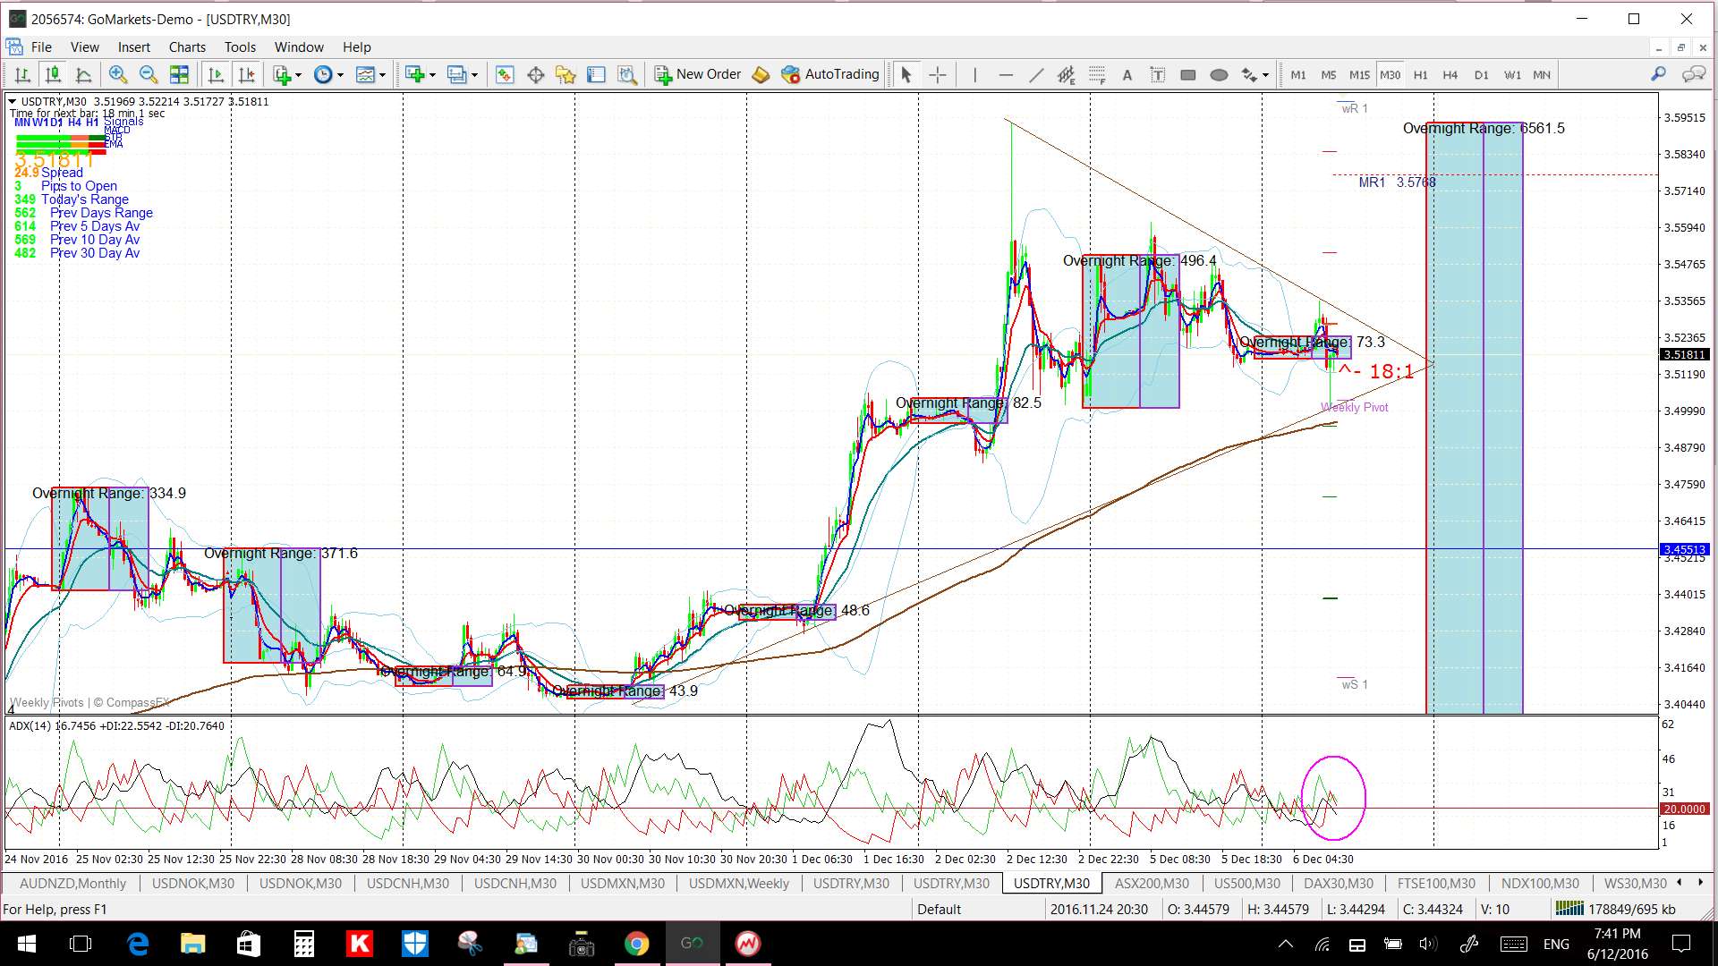This screenshot has width=1718, height=966.
Task: Open the MetaEditor icon
Action: (761, 75)
